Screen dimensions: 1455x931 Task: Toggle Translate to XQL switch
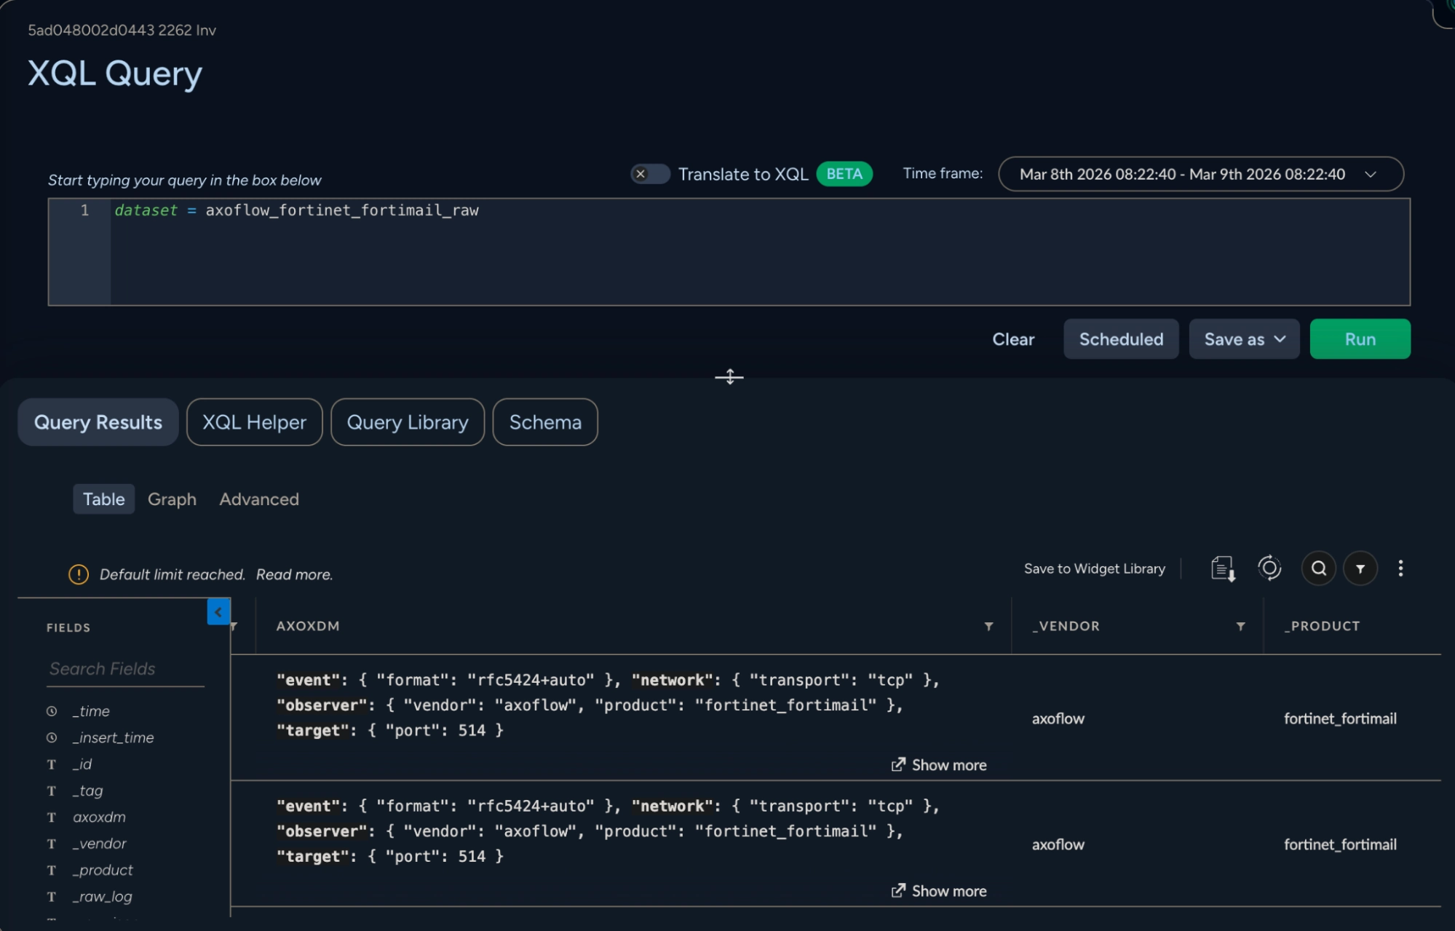pyautogui.click(x=650, y=174)
